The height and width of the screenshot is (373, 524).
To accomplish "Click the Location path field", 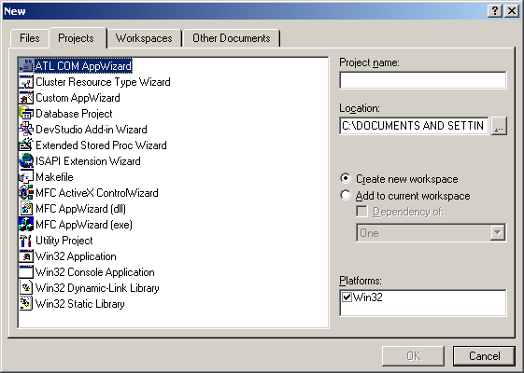I will 414,126.
